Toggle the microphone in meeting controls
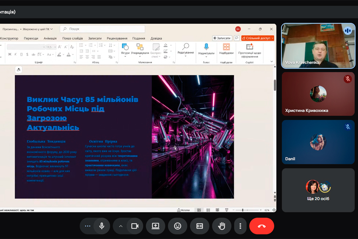This screenshot has width=358, height=239. click(x=102, y=226)
